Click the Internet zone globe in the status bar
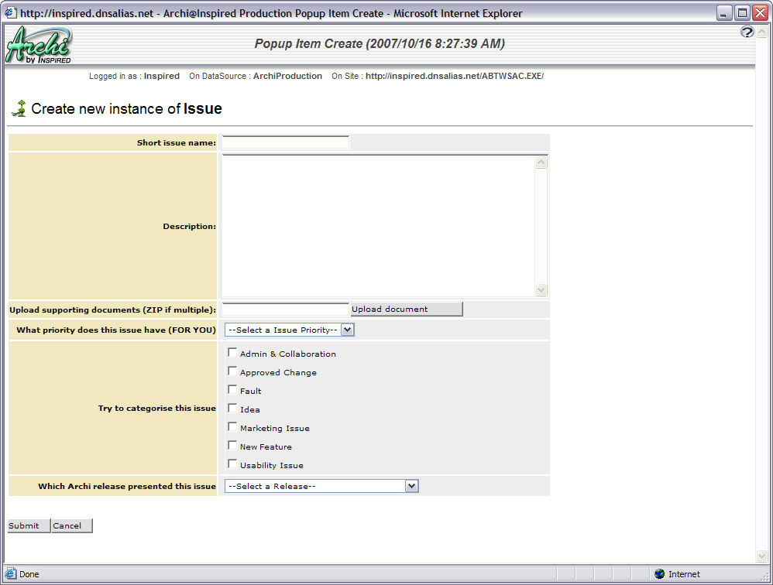The image size is (773, 585). (x=660, y=574)
